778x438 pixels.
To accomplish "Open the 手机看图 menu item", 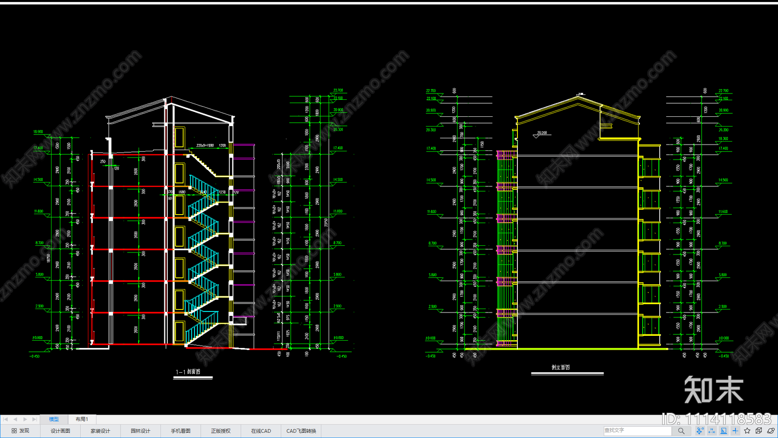I will click(x=180, y=431).
